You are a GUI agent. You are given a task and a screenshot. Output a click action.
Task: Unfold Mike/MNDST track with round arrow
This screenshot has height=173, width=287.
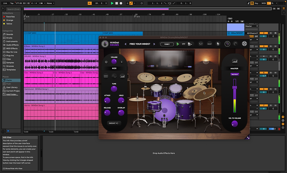point(229,33)
